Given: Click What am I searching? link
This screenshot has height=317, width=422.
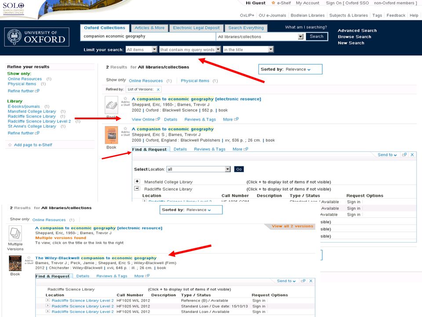Looking at the screenshot, I should (306, 27).
